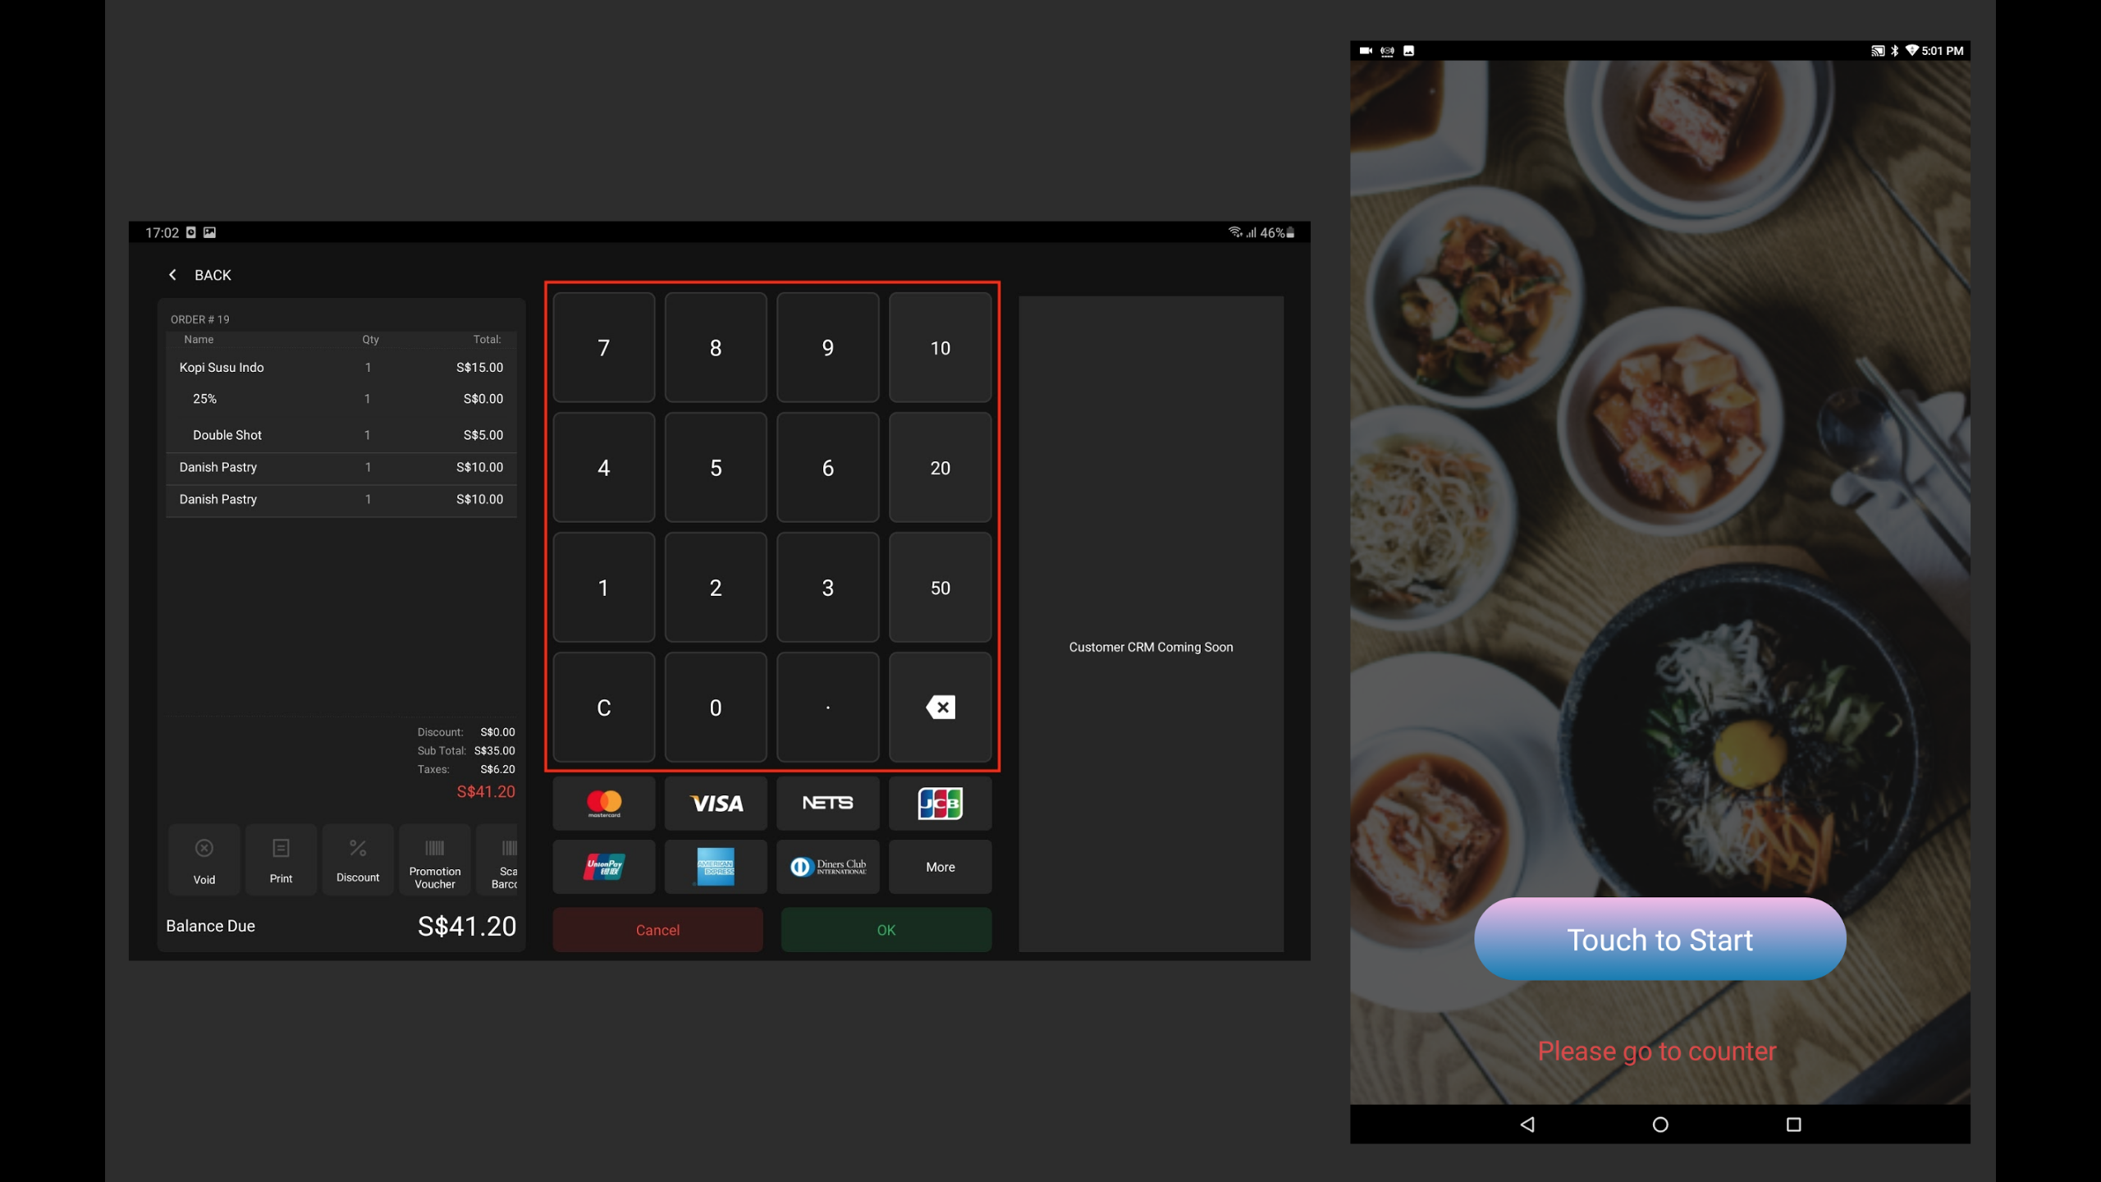This screenshot has width=2101, height=1182.
Task: Go BACK using the chevron arrow
Action: click(x=172, y=275)
